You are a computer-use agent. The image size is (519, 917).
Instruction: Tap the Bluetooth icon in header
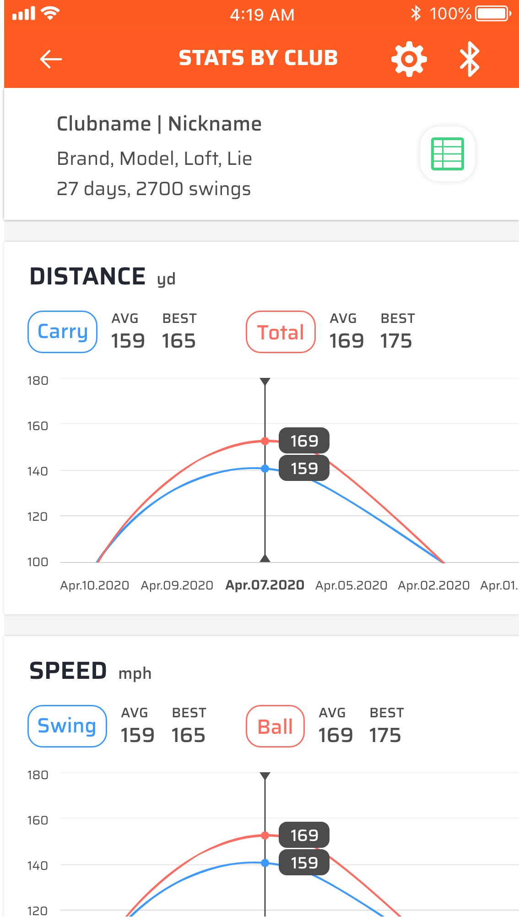click(x=470, y=60)
